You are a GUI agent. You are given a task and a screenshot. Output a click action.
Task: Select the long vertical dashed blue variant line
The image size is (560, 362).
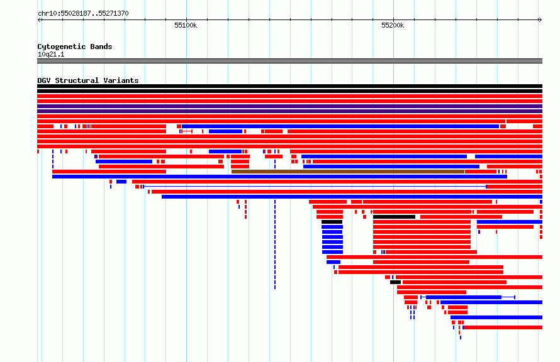click(x=275, y=244)
